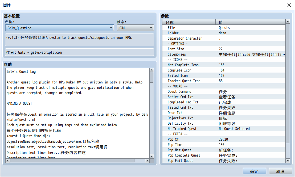The image size is (295, 177).
Task: Click the 取消 button
Action: 280,171
